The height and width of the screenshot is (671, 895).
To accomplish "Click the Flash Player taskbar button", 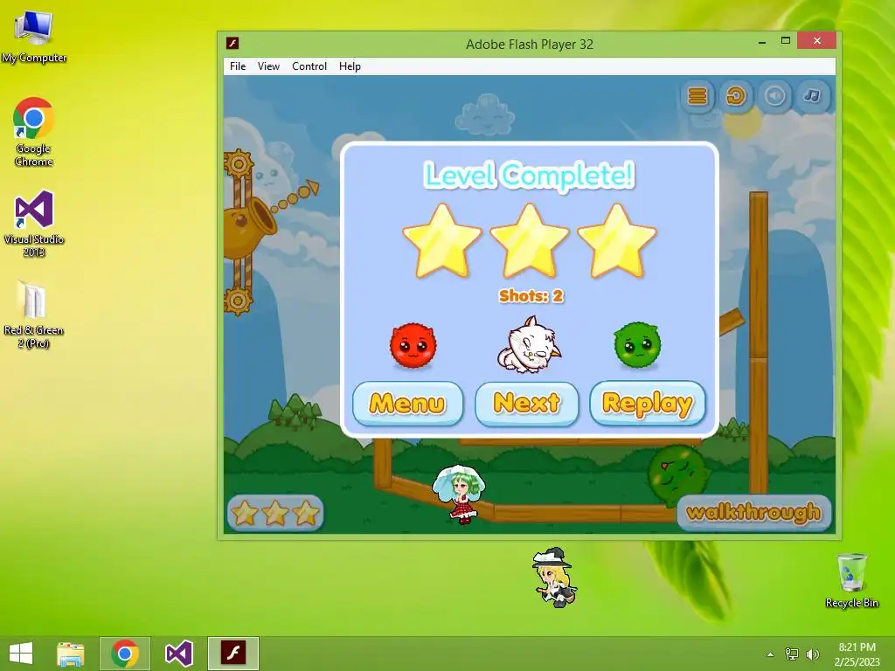I will click(x=233, y=654).
